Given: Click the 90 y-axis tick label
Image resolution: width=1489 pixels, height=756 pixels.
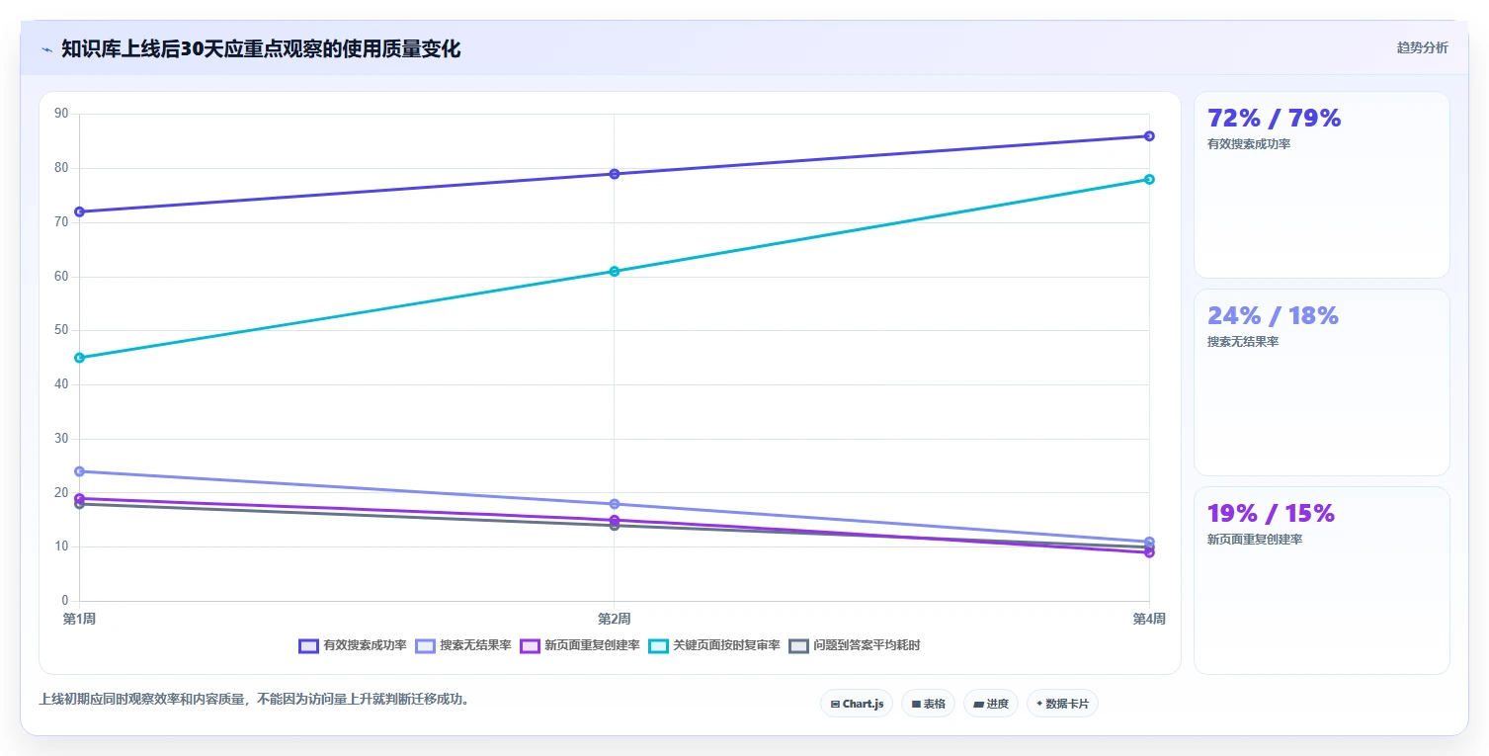Looking at the screenshot, I should (x=61, y=114).
